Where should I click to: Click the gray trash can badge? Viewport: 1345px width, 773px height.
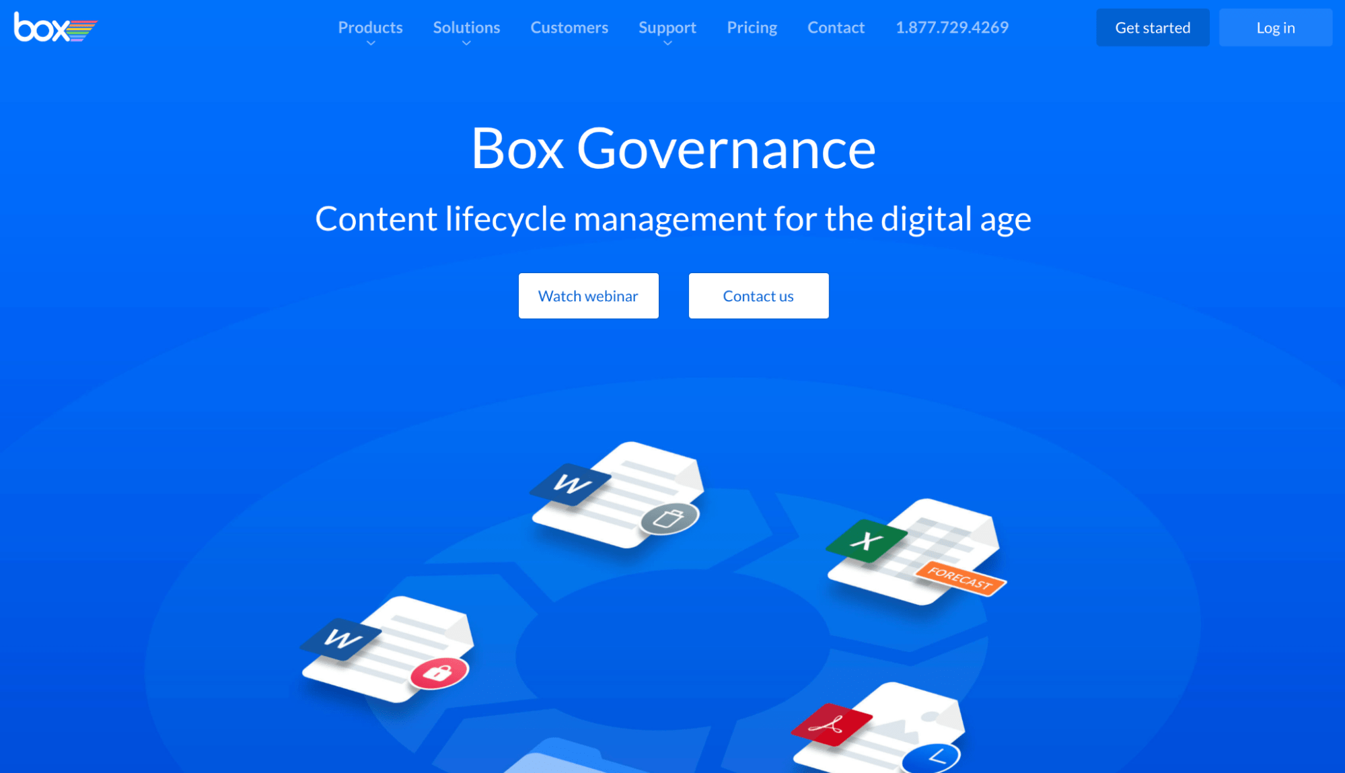(x=669, y=519)
